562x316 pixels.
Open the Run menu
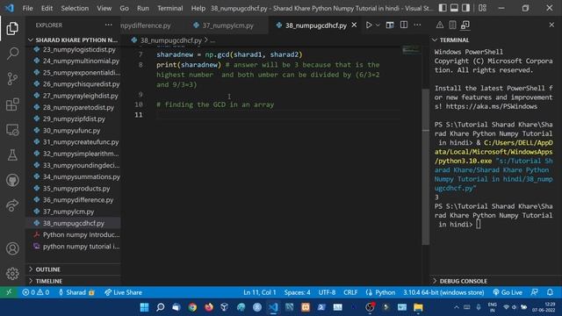click(x=142, y=8)
